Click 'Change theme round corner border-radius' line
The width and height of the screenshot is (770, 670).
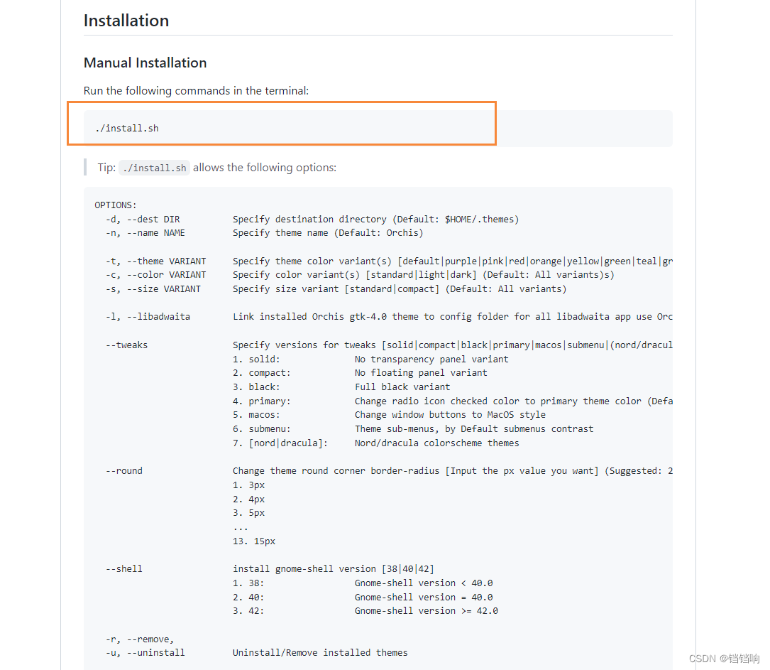pos(453,471)
